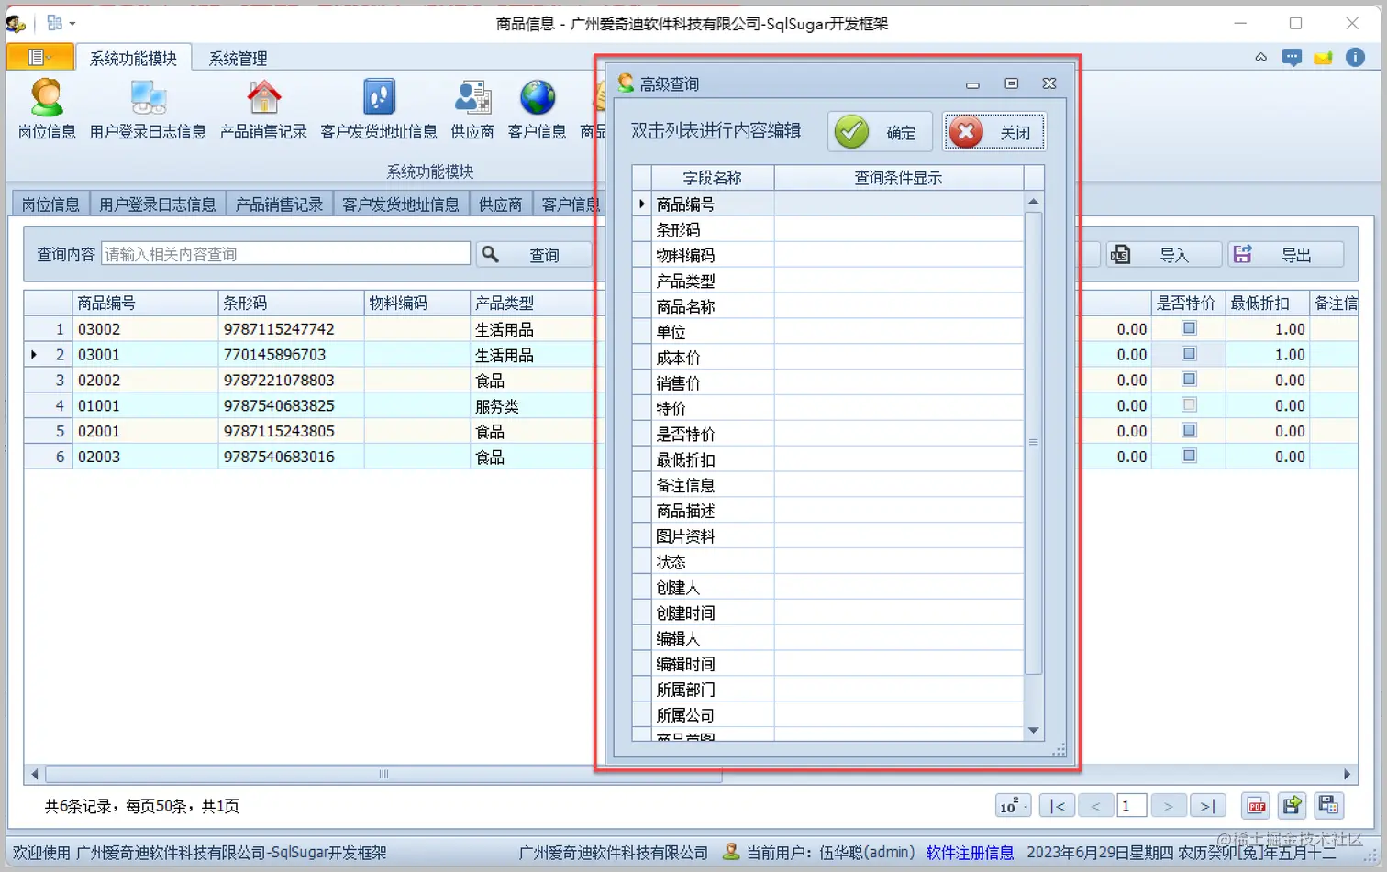This screenshot has height=872, width=1387.
Task: Click the magnifier search icon beside 查询
Action: 491,254
